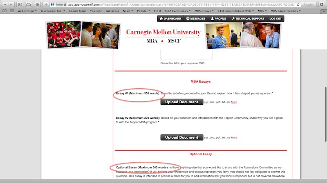The image size is (327, 183).
Task: Open the Dashboard nav item
Action: [170, 18]
